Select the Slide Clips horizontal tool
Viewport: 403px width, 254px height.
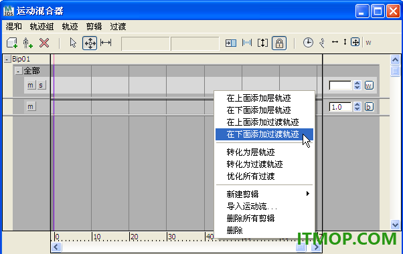[x=106, y=42]
